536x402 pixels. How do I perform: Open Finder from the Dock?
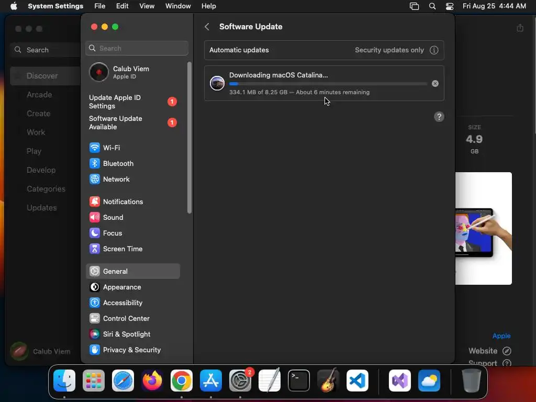64,381
